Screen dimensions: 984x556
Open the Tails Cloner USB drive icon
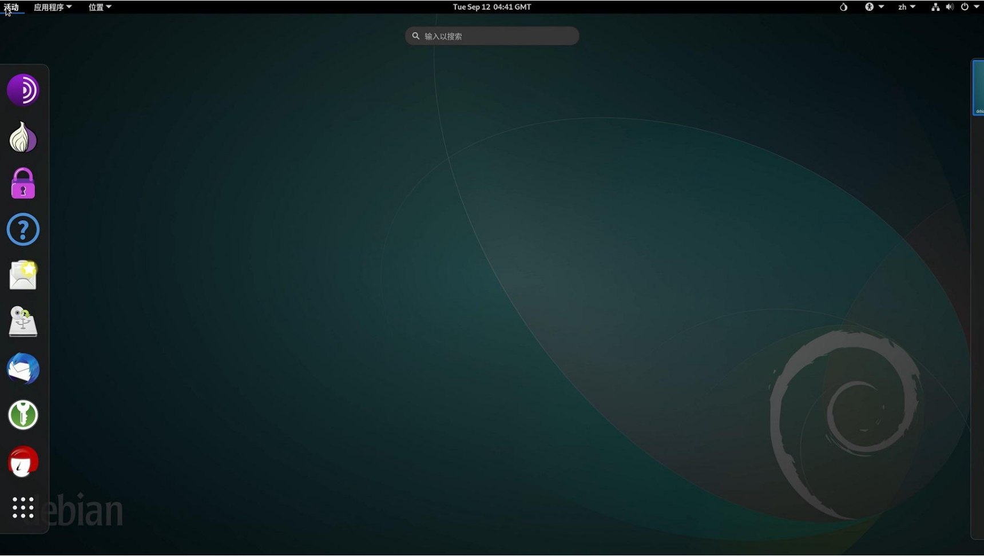pyautogui.click(x=23, y=322)
